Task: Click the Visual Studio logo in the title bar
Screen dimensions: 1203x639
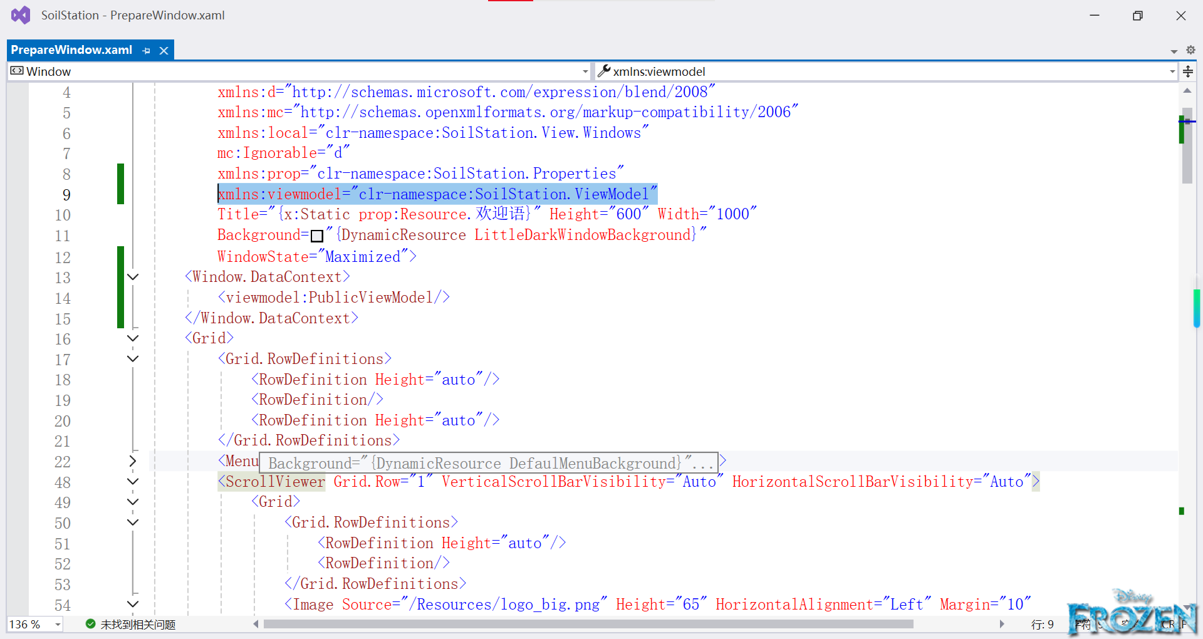Action: tap(21, 14)
